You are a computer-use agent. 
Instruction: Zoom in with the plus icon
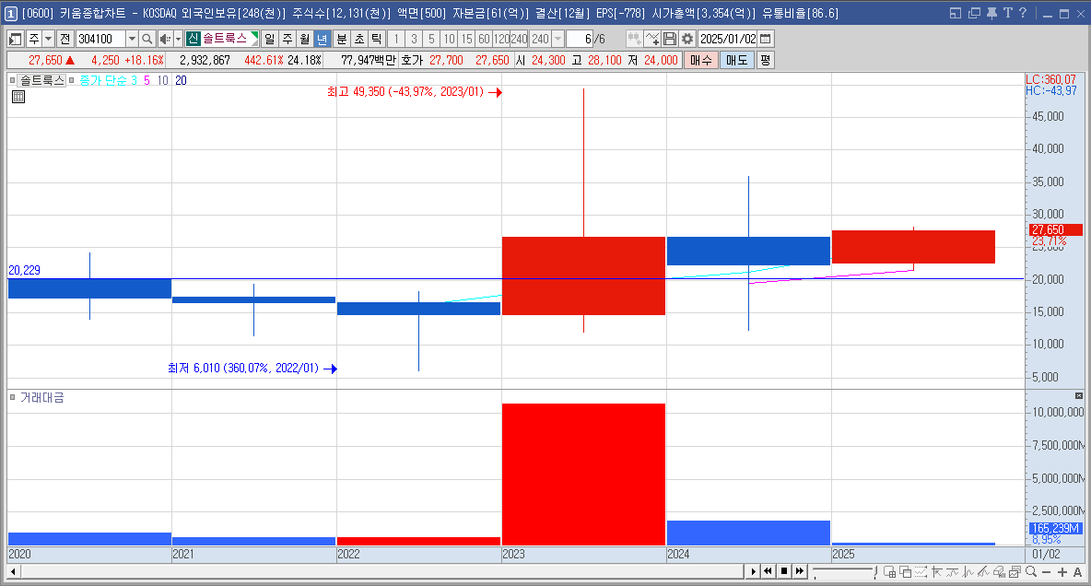click(x=1062, y=572)
